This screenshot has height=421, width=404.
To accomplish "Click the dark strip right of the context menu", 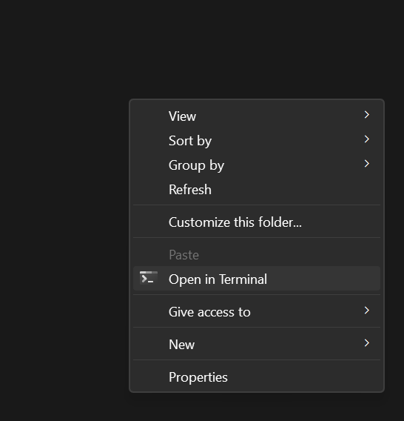I will (x=394, y=242).
